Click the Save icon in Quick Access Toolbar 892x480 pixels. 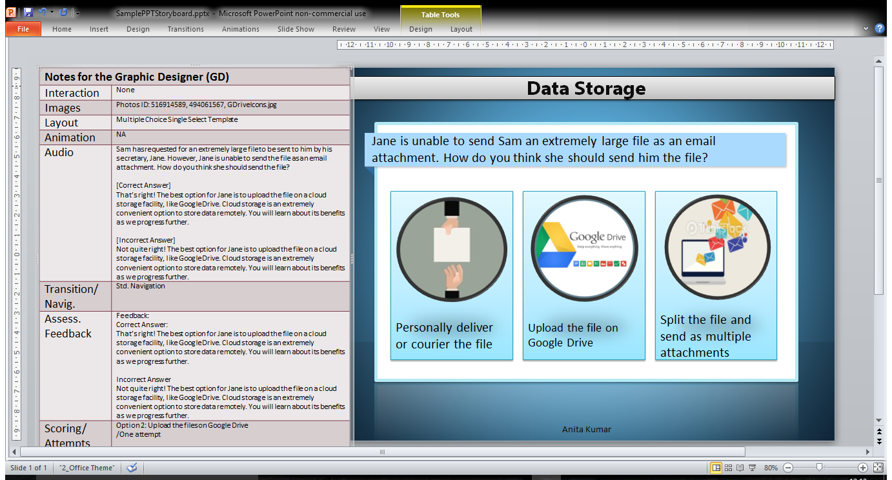[x=28, y=12]
